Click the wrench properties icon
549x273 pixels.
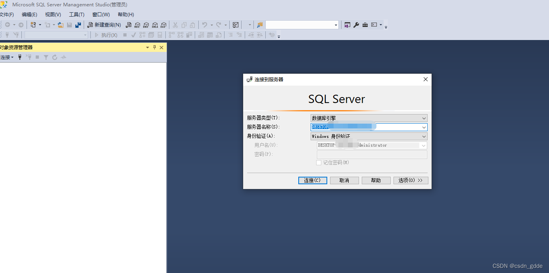[356, 25]
